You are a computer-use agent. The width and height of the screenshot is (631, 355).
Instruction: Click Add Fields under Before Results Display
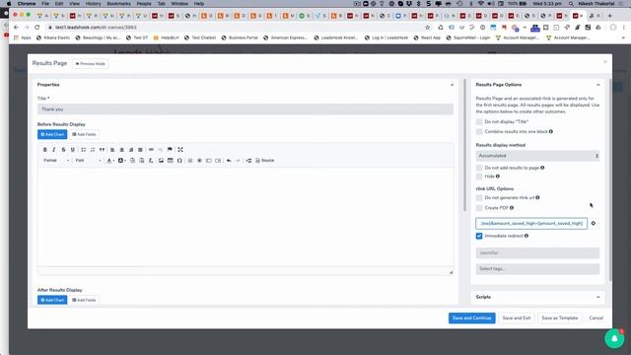click(x=84, y=134)
